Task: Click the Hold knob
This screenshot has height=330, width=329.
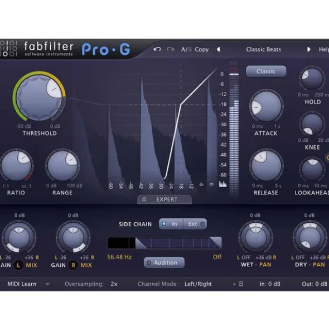Action: click(x=312, y=78)
